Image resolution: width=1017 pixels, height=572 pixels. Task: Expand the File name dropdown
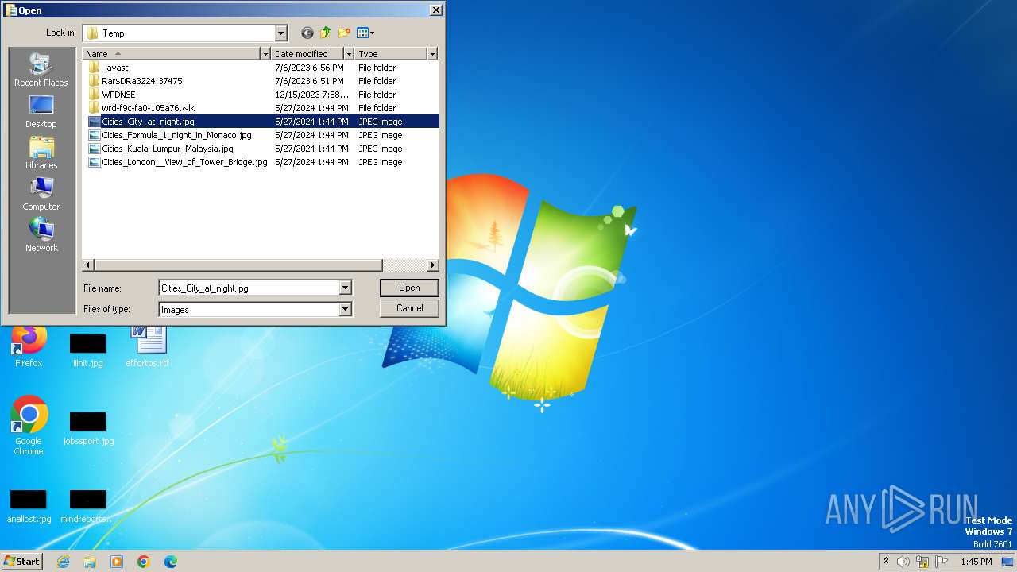click(345, 288)
